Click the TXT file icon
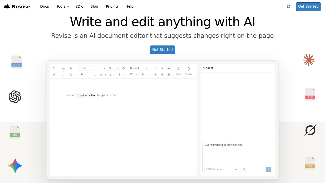Viewport: 325px width, 183px height. (310, 163)
